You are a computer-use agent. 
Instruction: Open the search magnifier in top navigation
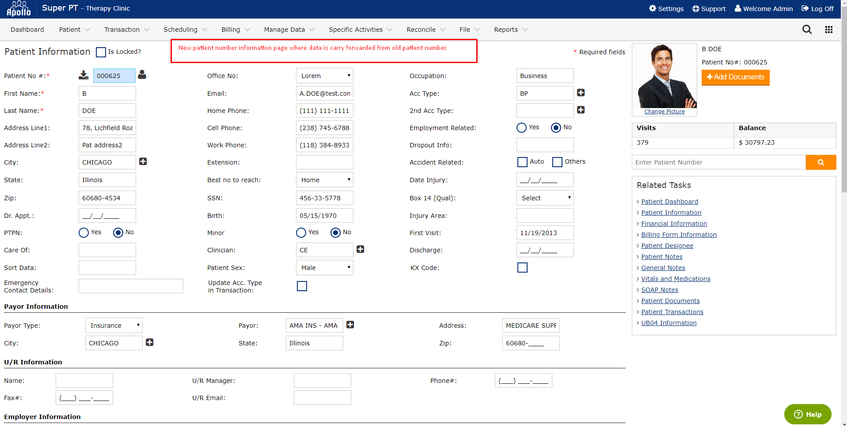[807, 30]
